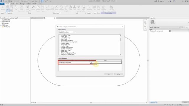Screen dimensions: 189x106
Task: Click the Detail Component tool
Action: click(x=21, y=9)
